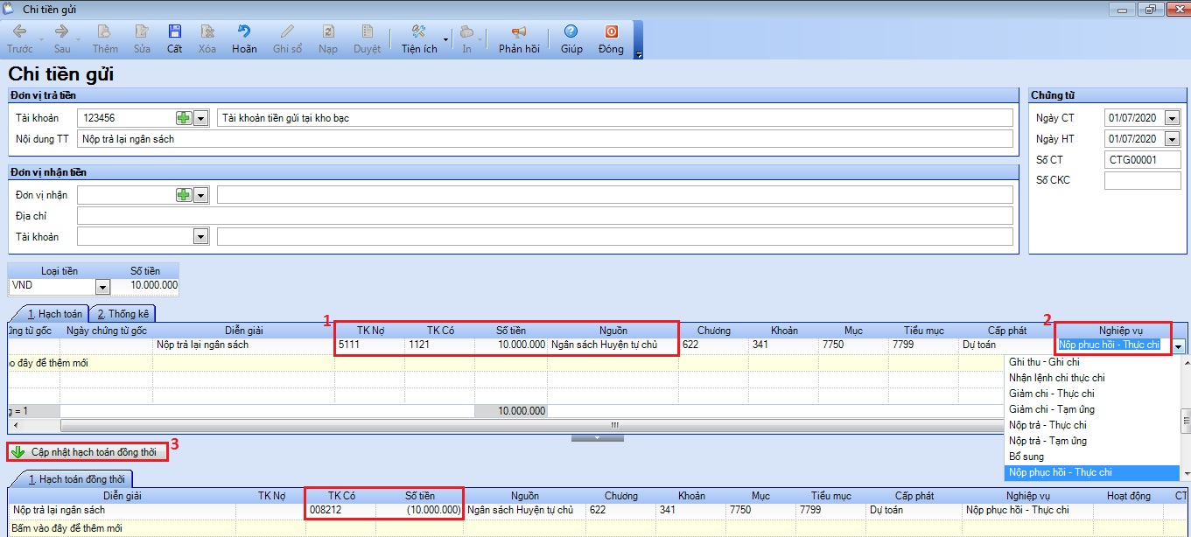Click the empty Số CKC field
This screenshot has height=537, width=1191.
coord(1142,180)
